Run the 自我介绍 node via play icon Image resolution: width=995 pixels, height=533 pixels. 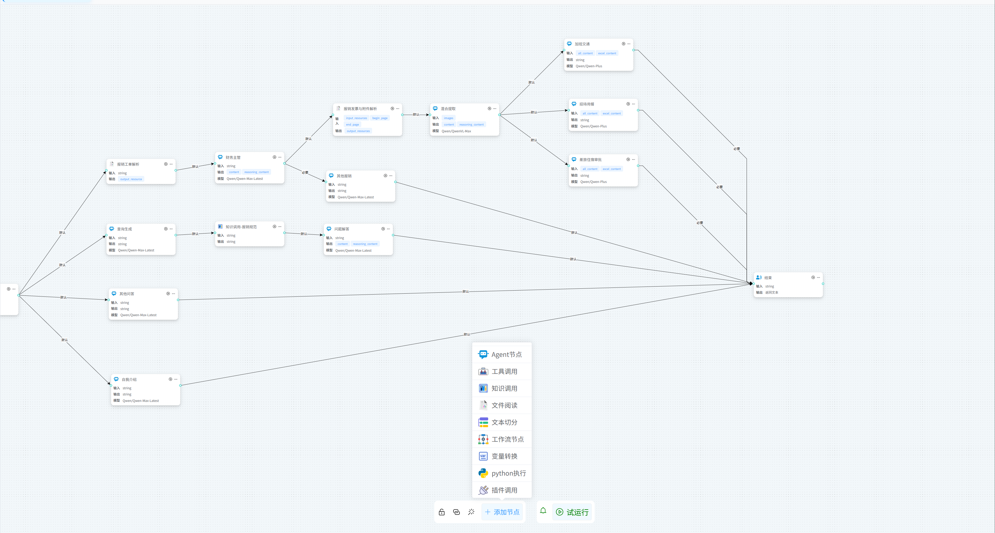(170, 379)
